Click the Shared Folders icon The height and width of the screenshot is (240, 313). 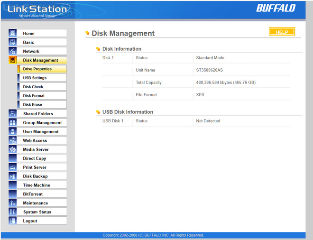pos(13,113)
